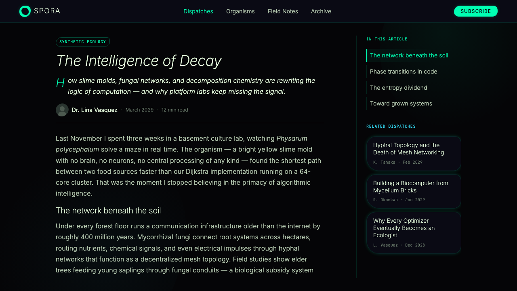This screenshot has width=517, height=291.
Task: Open the Archive nav item
Action: pyautogui.click(x=321, y=11)
